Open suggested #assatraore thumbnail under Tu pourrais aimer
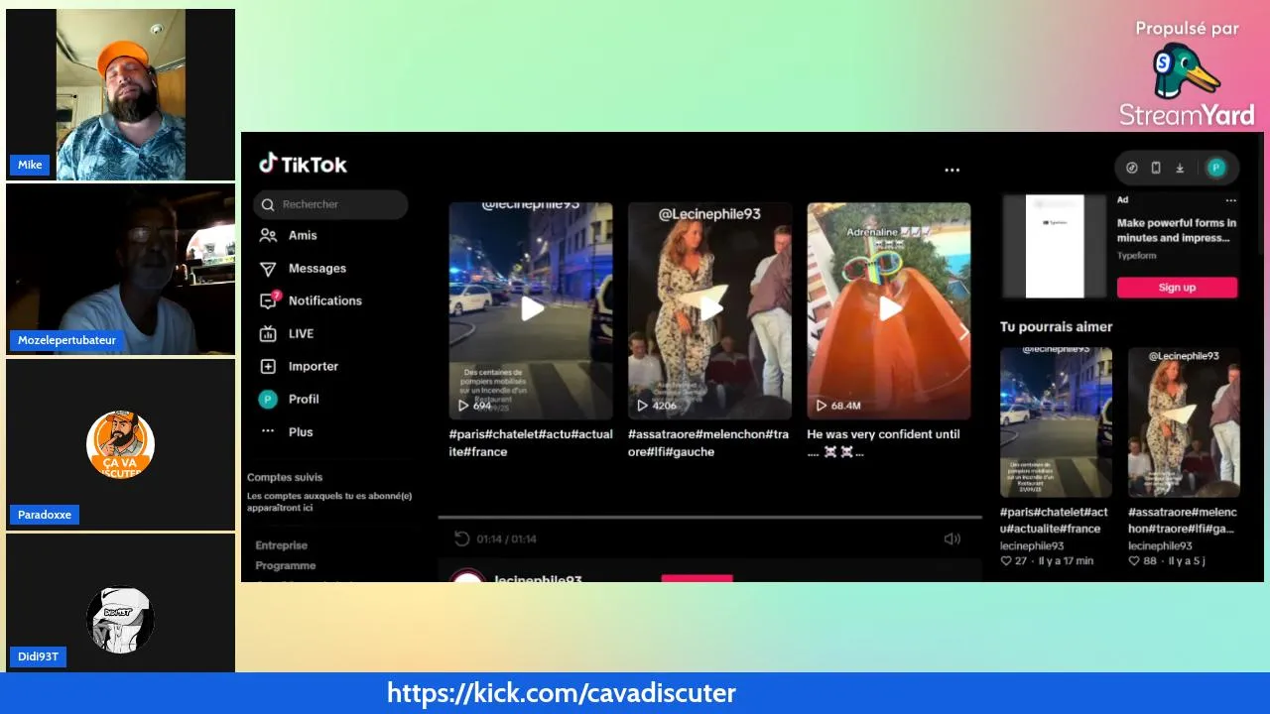1270x714 pixels. click(1184, 422)
